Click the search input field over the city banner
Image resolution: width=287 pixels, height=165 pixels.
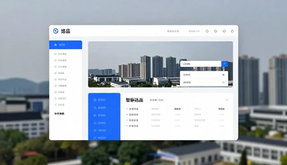(x=201, y=64)
